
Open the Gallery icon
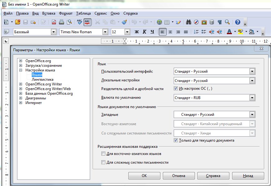(x=204, y=22)
